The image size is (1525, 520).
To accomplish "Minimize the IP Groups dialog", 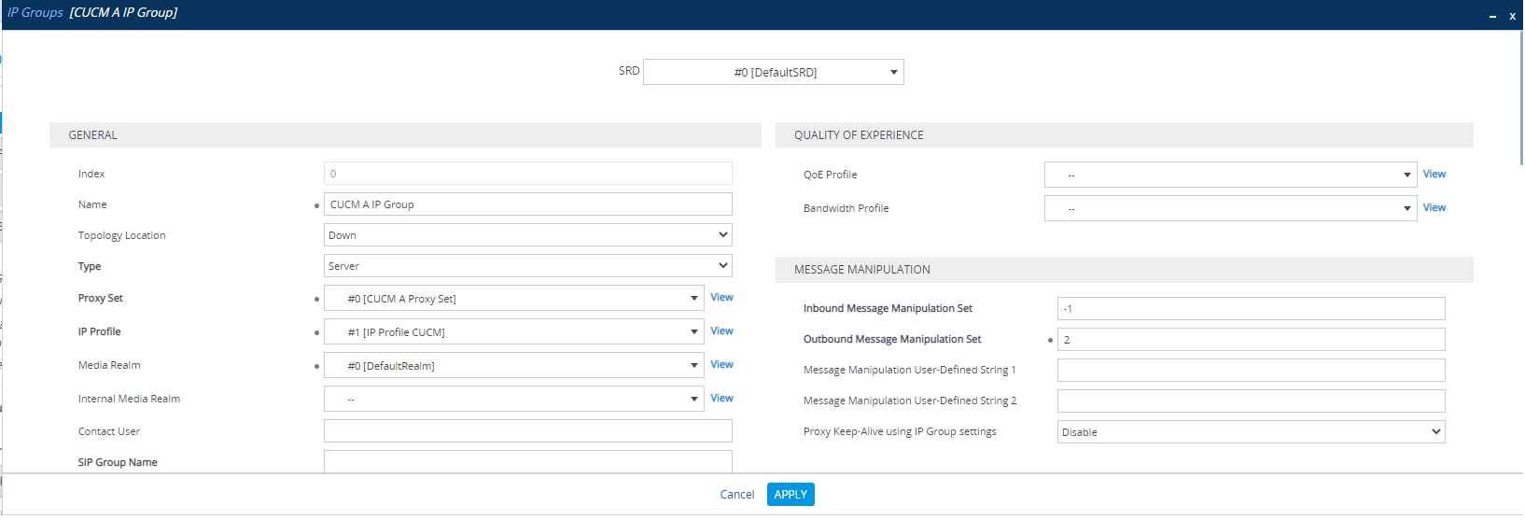I will pos(1492,16).
